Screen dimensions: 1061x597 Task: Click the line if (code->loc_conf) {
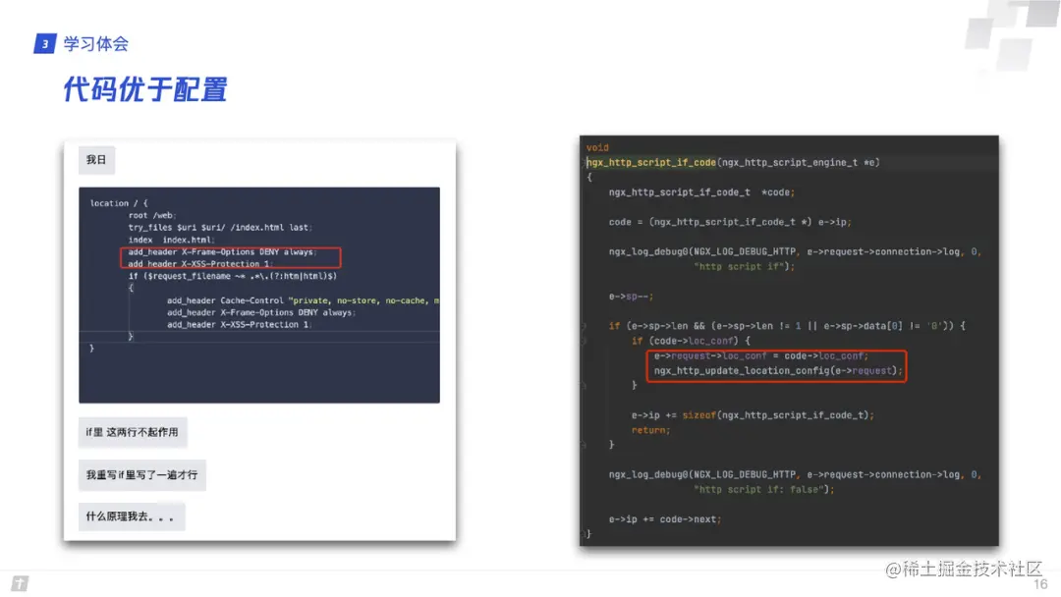[691, 341]
